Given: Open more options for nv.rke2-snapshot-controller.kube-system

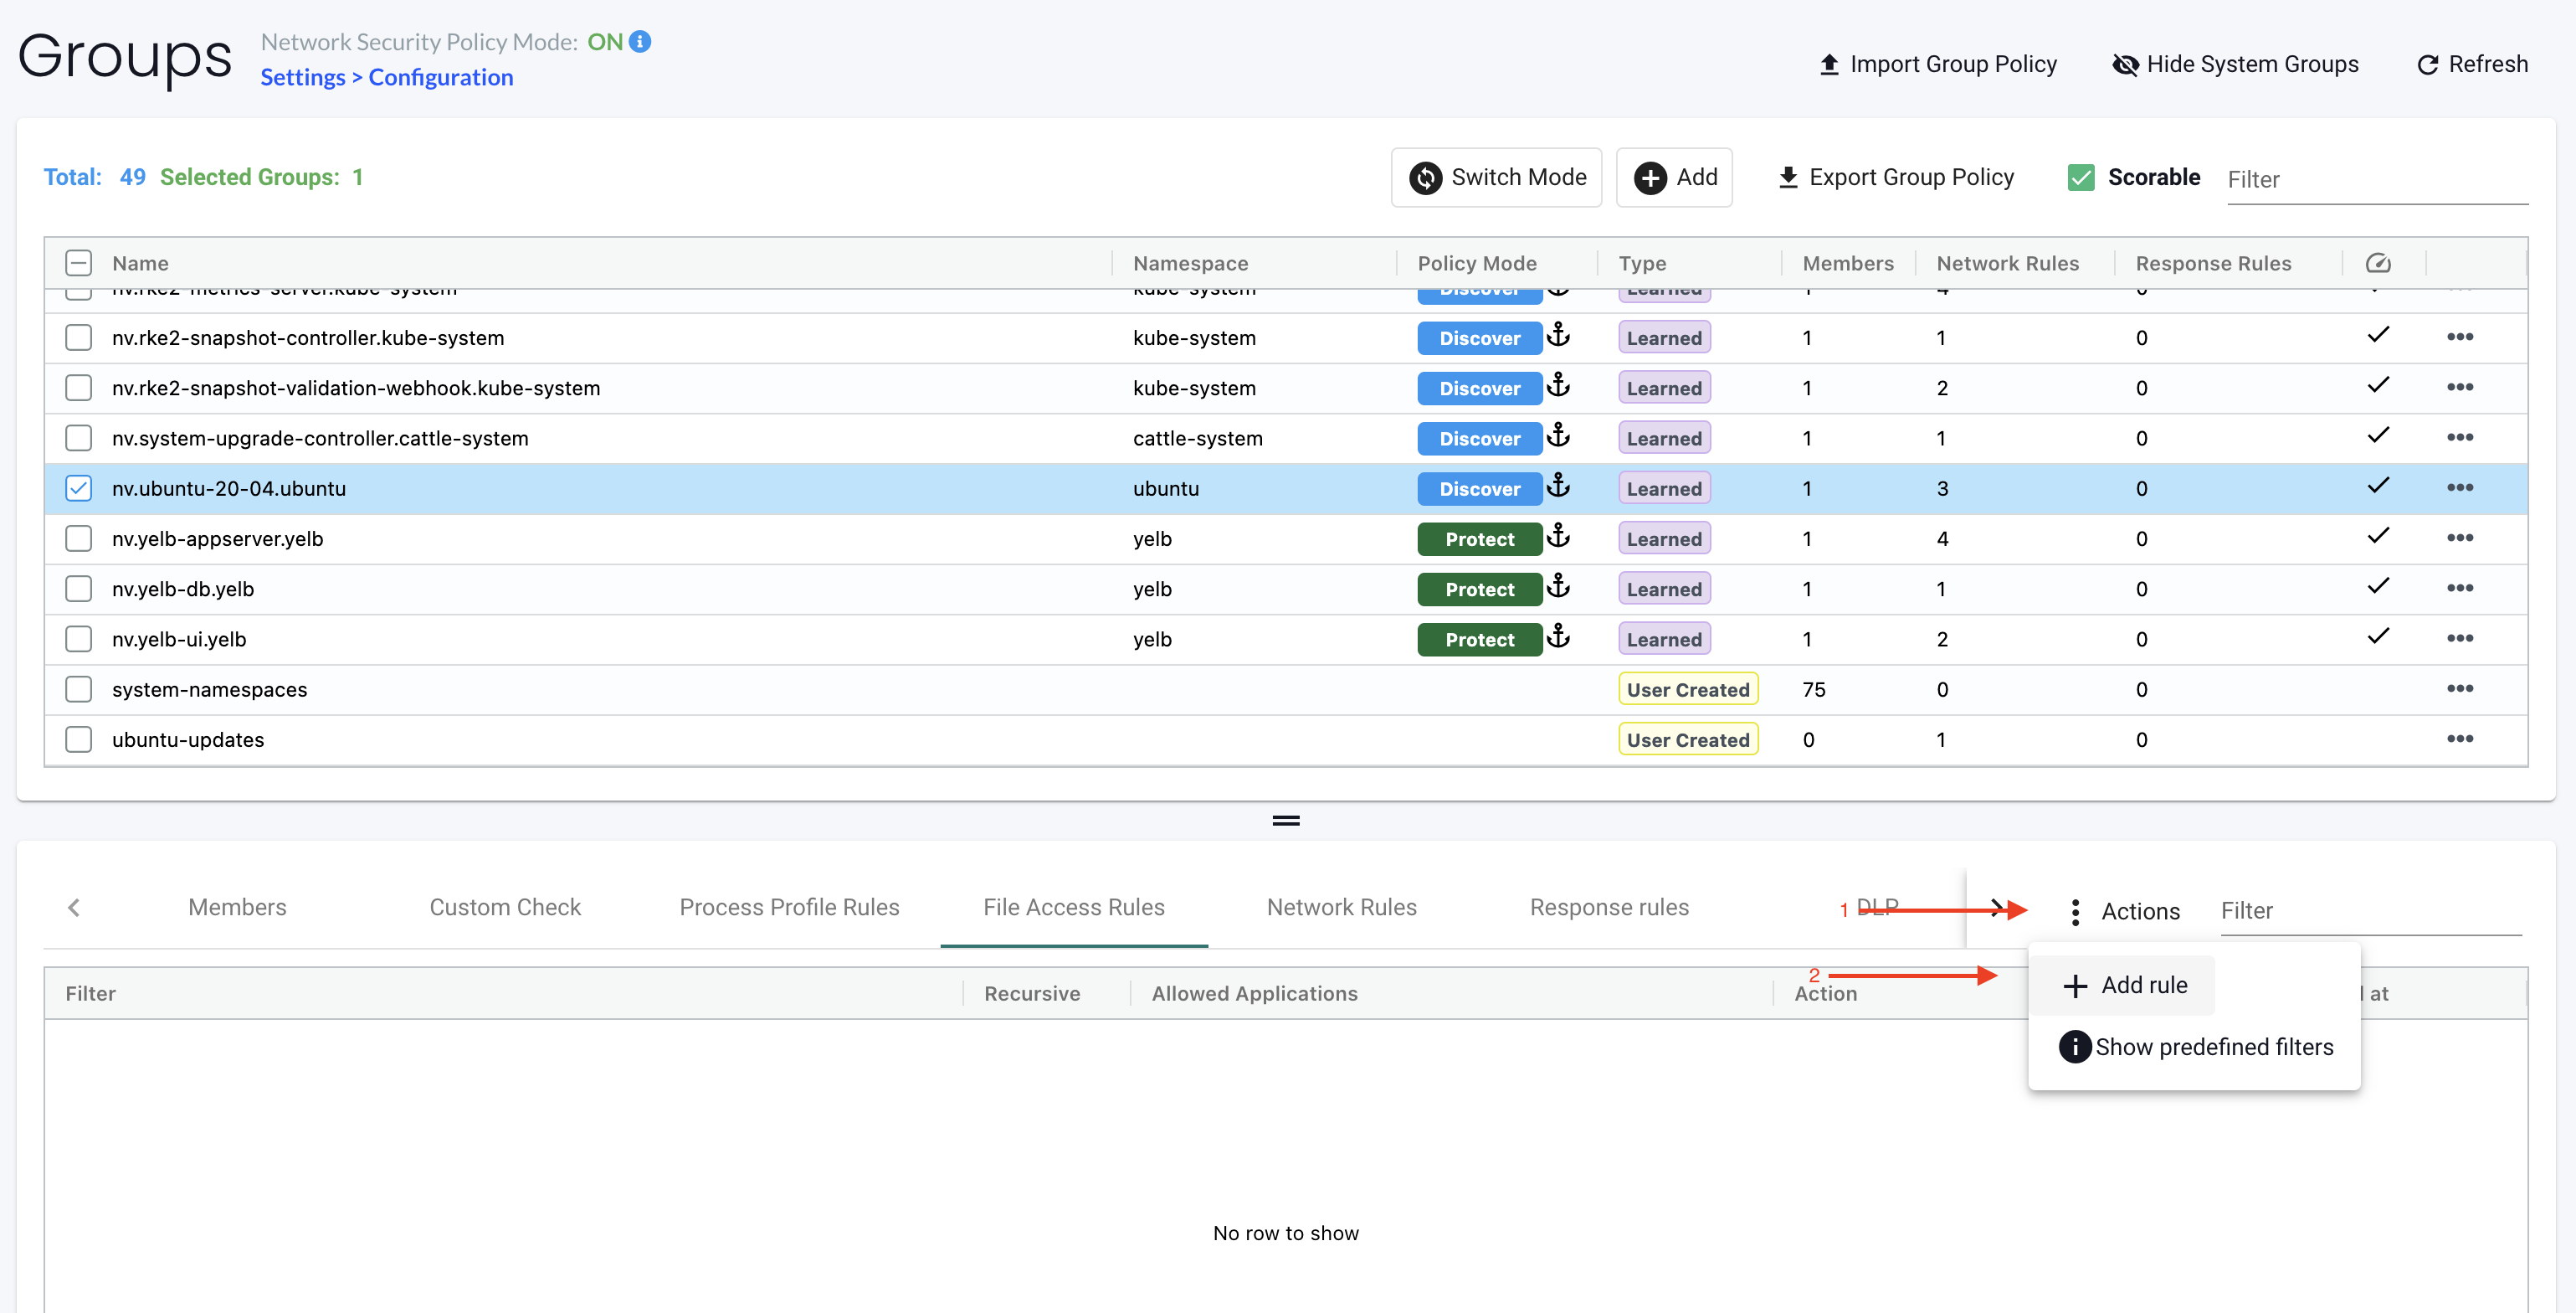Looking at the screenshot, I should (2459, 337).
